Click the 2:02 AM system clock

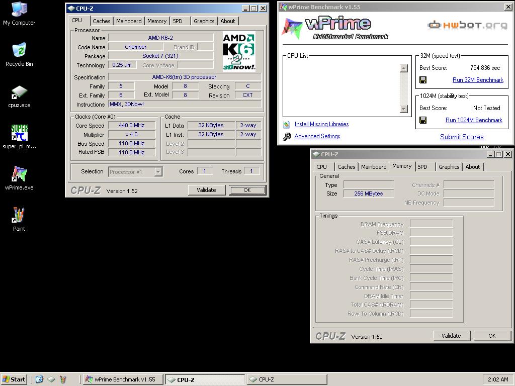point(498,379)
